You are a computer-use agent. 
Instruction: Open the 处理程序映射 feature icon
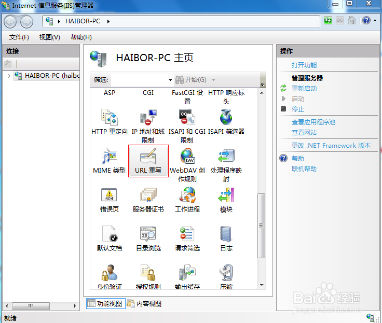(226, 156)
